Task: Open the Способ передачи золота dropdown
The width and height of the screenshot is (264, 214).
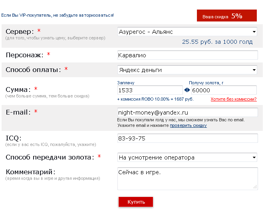Action: [187, 157]
